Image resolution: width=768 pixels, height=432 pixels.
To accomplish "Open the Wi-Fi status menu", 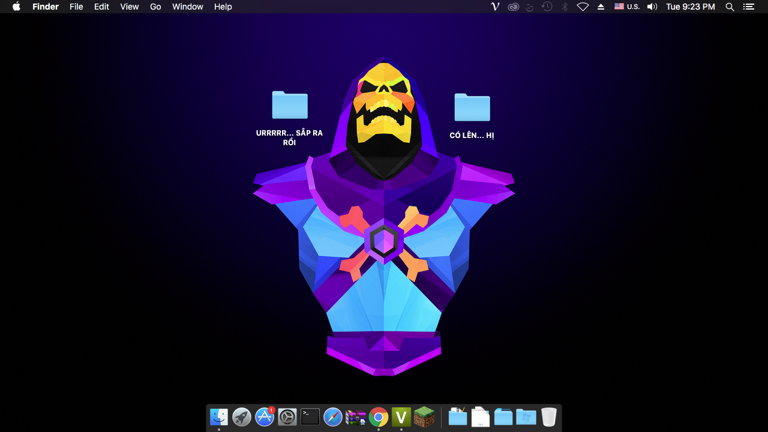I will click(x=583, y=7).
